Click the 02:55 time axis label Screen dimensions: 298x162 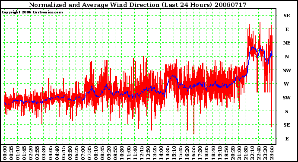tap(37, 153)
